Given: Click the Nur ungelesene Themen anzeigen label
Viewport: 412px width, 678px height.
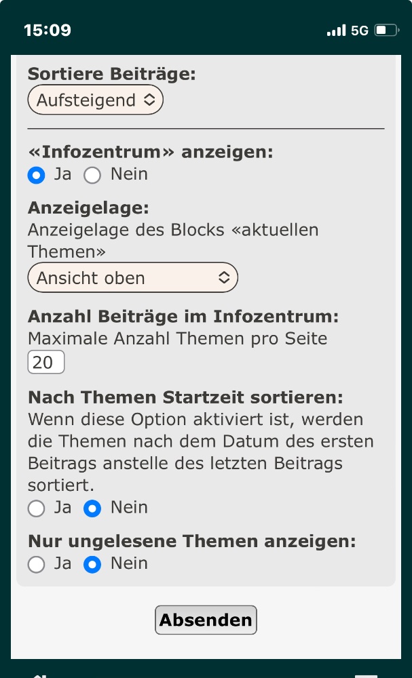Looking at the screenshot, I should point(191,541).
